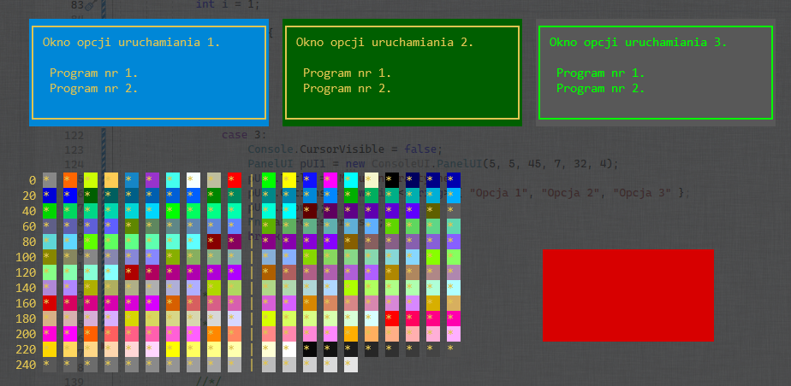The height and width of the screenshot is (386, 791).
Task: Select the orange swatch in row 0
Action: click(x=70, y=180)
